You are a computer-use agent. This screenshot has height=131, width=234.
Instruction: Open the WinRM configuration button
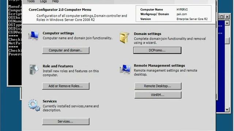click(158, 95)
